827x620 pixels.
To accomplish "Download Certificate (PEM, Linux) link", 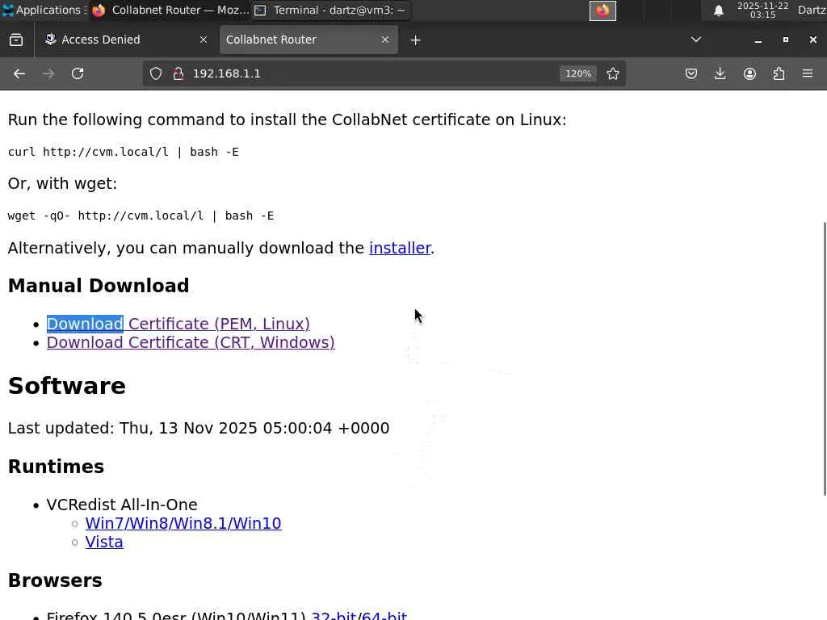I will click(x=178, y=324).
